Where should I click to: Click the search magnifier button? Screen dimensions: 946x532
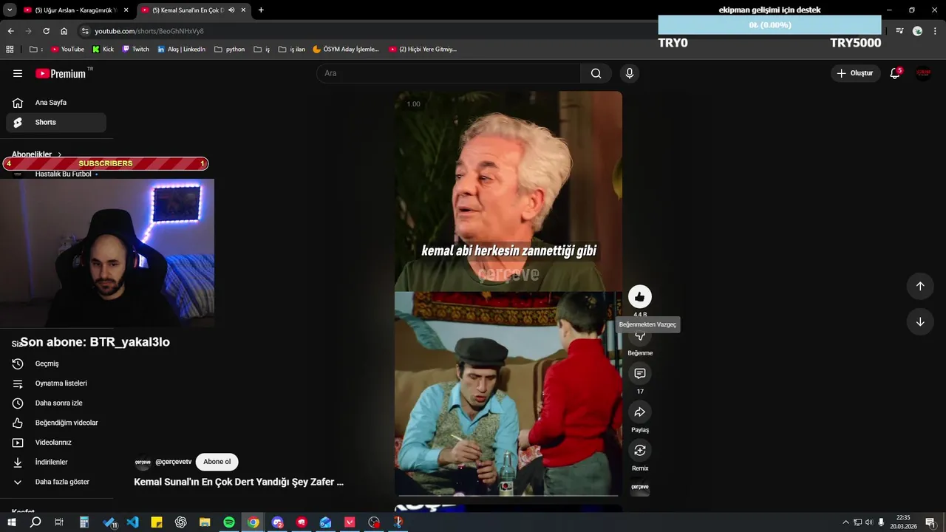[x=596, y=73]
